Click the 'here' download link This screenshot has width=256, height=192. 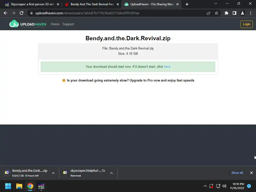click(x=167, y=66)
